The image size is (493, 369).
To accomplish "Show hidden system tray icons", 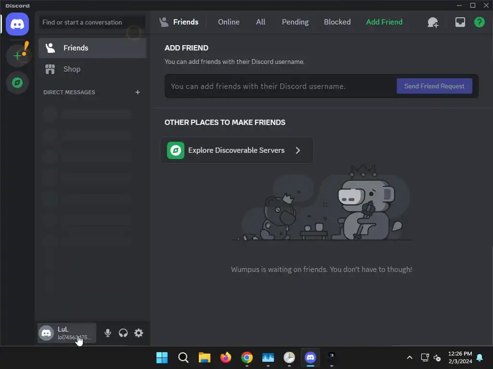I will [409, 357].
